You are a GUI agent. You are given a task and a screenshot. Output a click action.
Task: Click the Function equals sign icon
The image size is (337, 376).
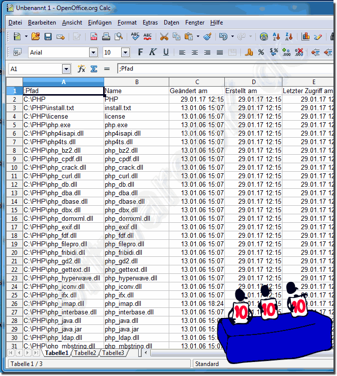tap(107, 69)
